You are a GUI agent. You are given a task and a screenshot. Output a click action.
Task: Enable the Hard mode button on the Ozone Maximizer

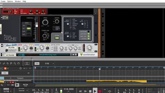point(29,32)
